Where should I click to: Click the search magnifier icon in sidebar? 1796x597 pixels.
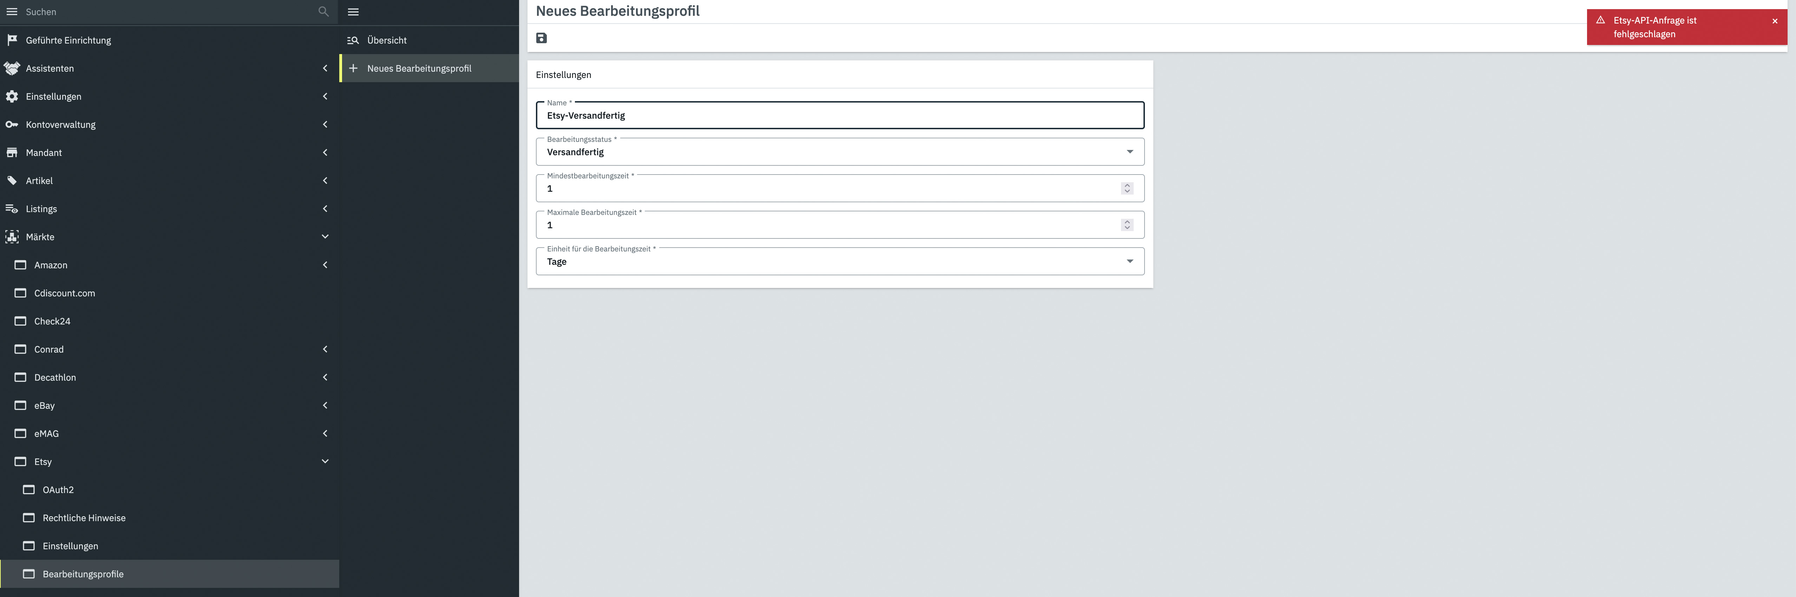[x=323, y=12]
